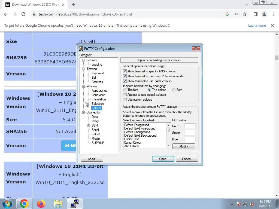Show hidden tray icons arrow
Screen dimensions: 279x209
(232, 204)
